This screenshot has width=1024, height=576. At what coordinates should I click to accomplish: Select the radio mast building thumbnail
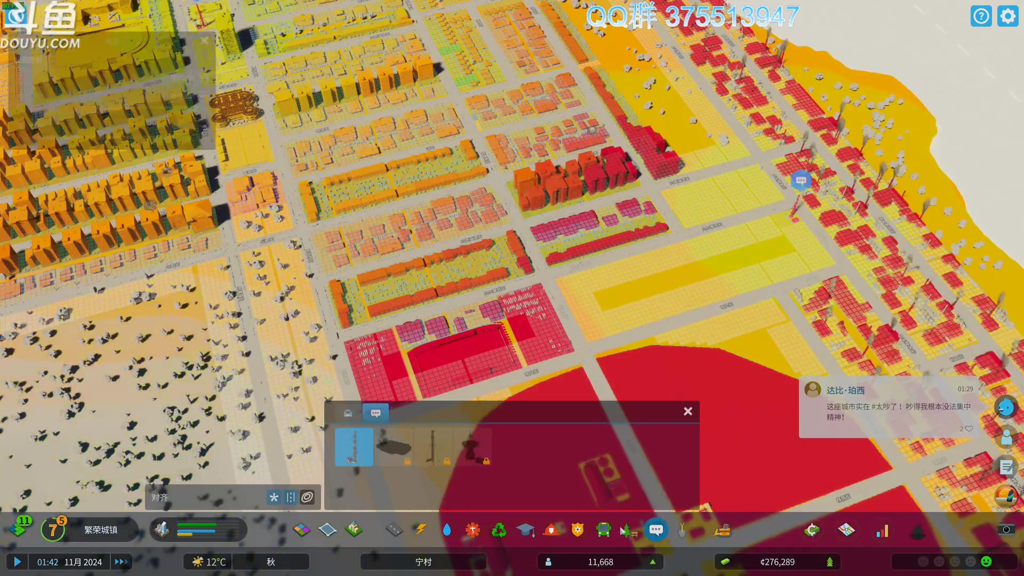354,447
